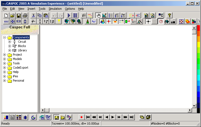Toggle the red clock icon

click(161, 21)
